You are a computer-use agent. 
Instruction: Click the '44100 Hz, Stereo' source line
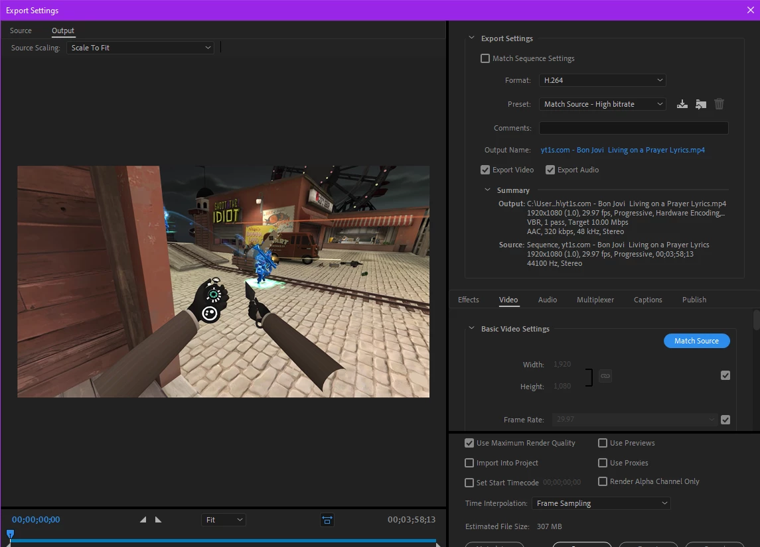(x=554, y=263)
